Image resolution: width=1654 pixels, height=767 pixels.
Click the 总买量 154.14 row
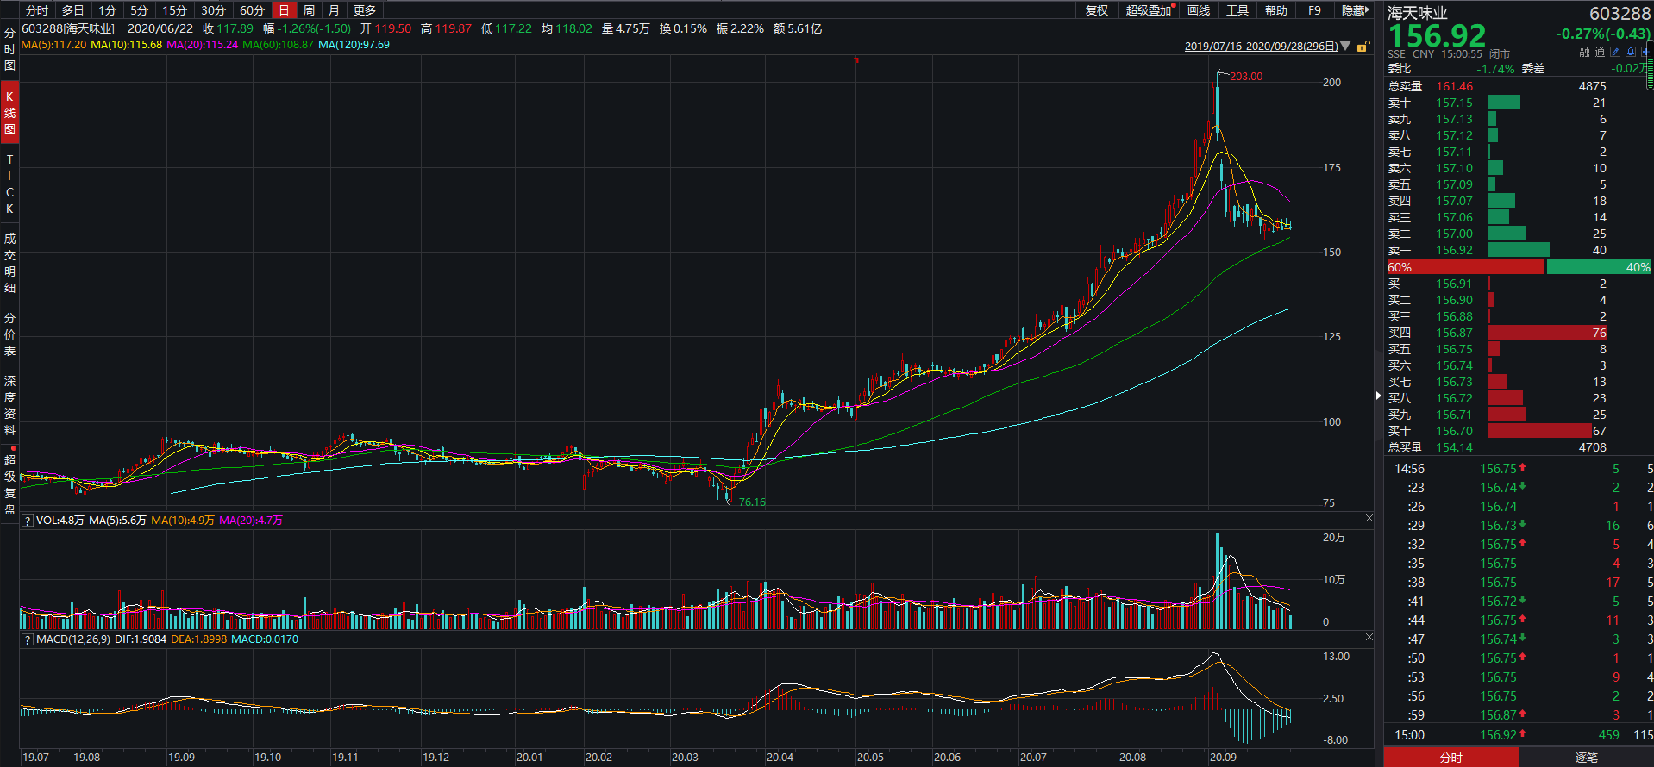click(1519, 447)
